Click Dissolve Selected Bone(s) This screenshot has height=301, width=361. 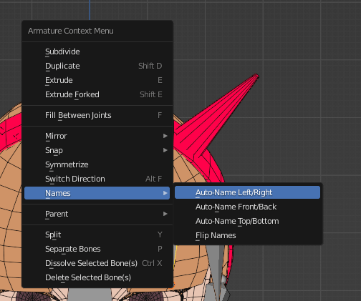(97, 263)
